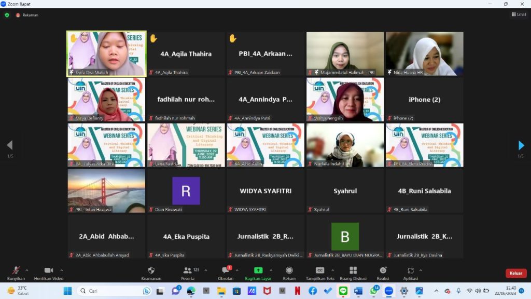Screen dimensions: 531x299
Task: Start recording with the Rekam icon
Action: click(x=289, y=270)
